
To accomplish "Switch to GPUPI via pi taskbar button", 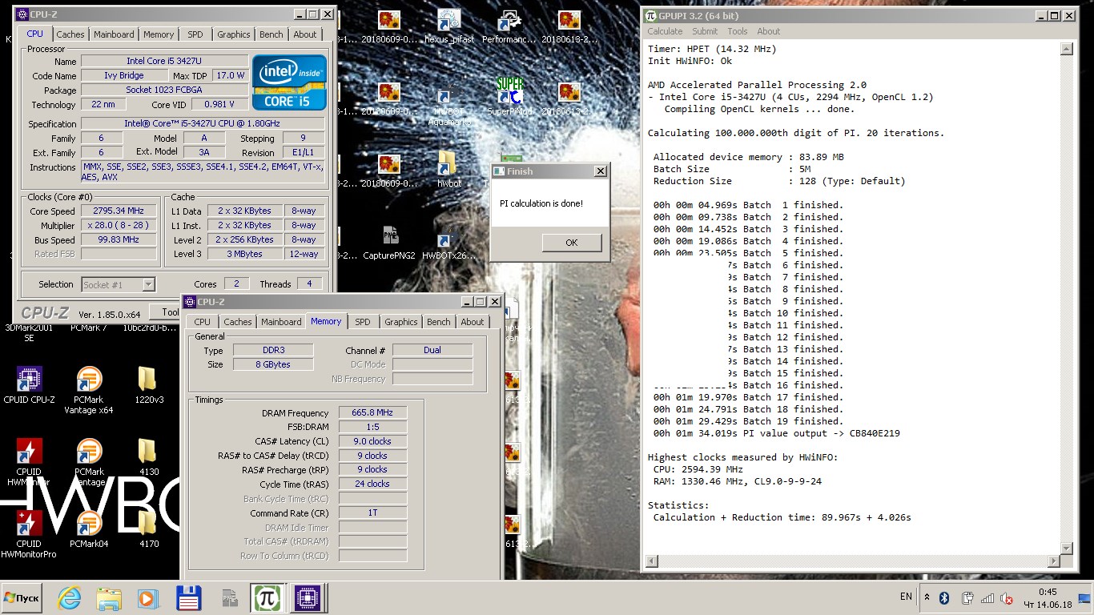I will pos(266,598).
